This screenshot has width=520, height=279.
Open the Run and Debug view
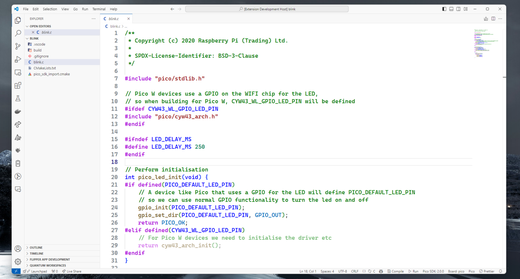click(x=17, y=59)
